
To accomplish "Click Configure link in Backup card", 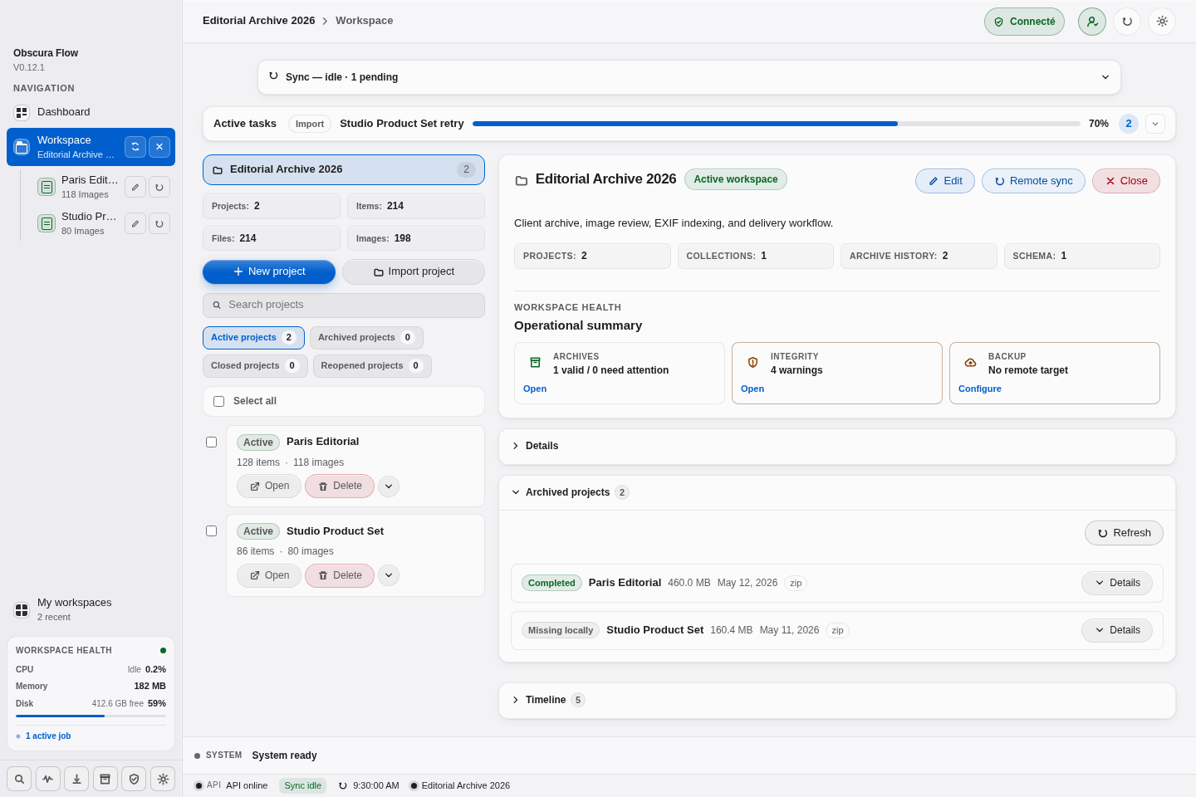I will (x=980, y=389).
